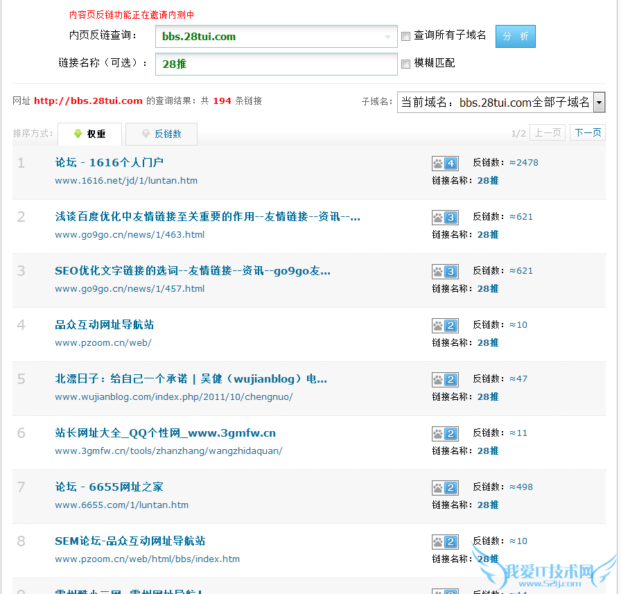
Task: Click 28推 link name in 463.html row
Action: point(487,235)
